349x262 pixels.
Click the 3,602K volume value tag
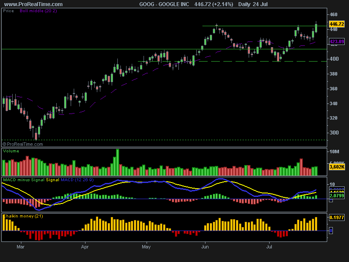tap(337, 167)
